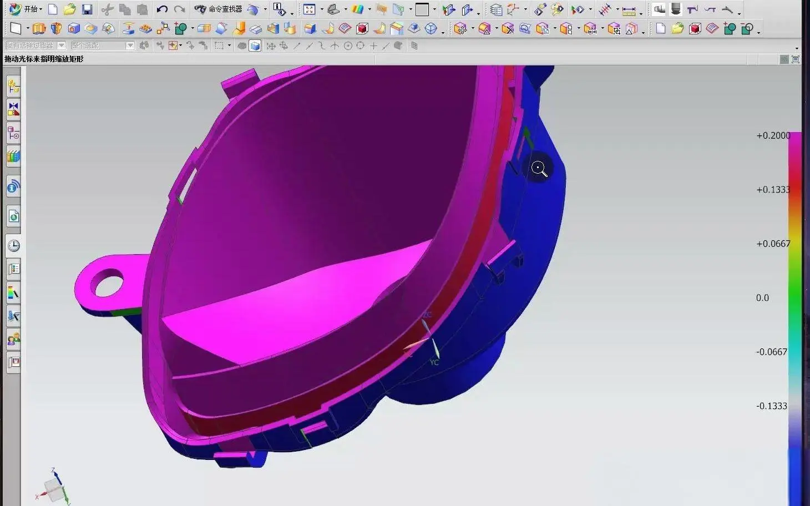This screenshot has width=810, height=506.
Task: Open the History palette (clock icon)
Action: [x=13, y=245]
